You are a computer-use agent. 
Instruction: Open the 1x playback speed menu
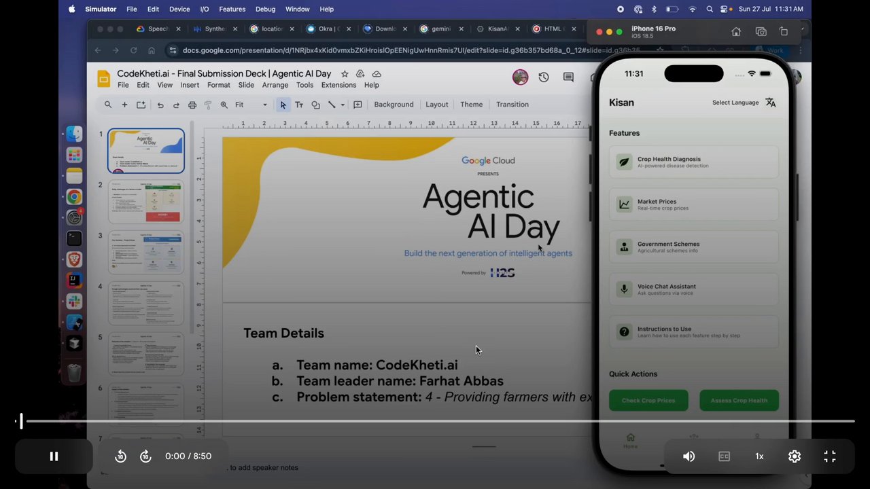point(759,456)
